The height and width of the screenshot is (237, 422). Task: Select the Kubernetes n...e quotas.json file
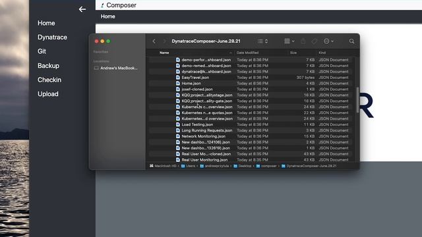click(x=207, y=113)
